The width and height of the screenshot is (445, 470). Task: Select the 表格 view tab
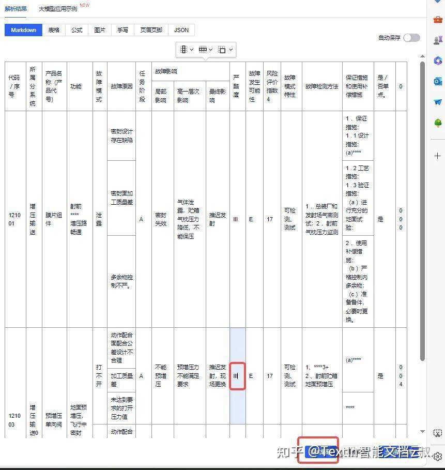(54, 30)
